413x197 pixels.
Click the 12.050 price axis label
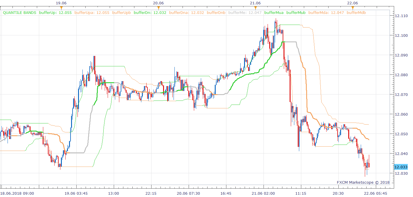401,134
